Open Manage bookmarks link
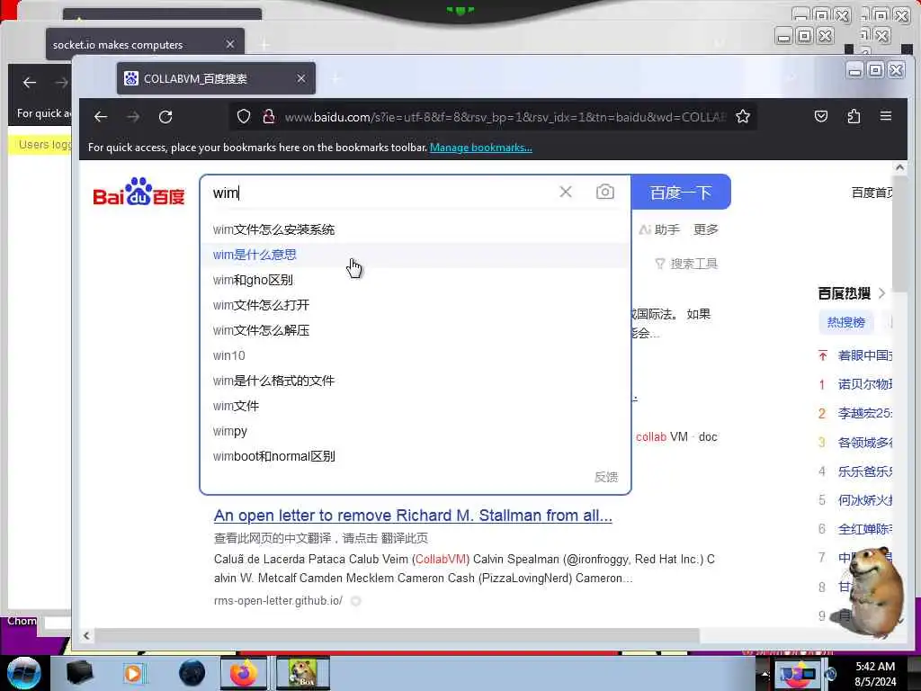The height and width of the screenshot is (691, 921). 481,148
